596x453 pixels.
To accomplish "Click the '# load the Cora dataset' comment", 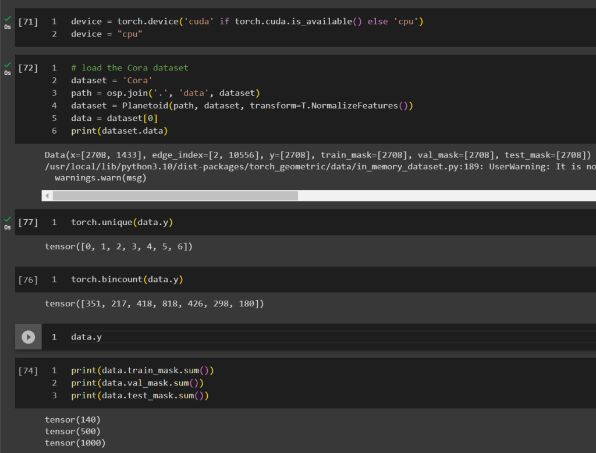I will click(130, 68).
